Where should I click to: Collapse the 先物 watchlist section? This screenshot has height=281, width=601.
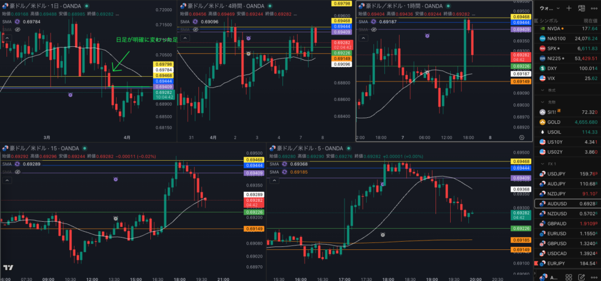pyautogui.click(x=543, y=102)
